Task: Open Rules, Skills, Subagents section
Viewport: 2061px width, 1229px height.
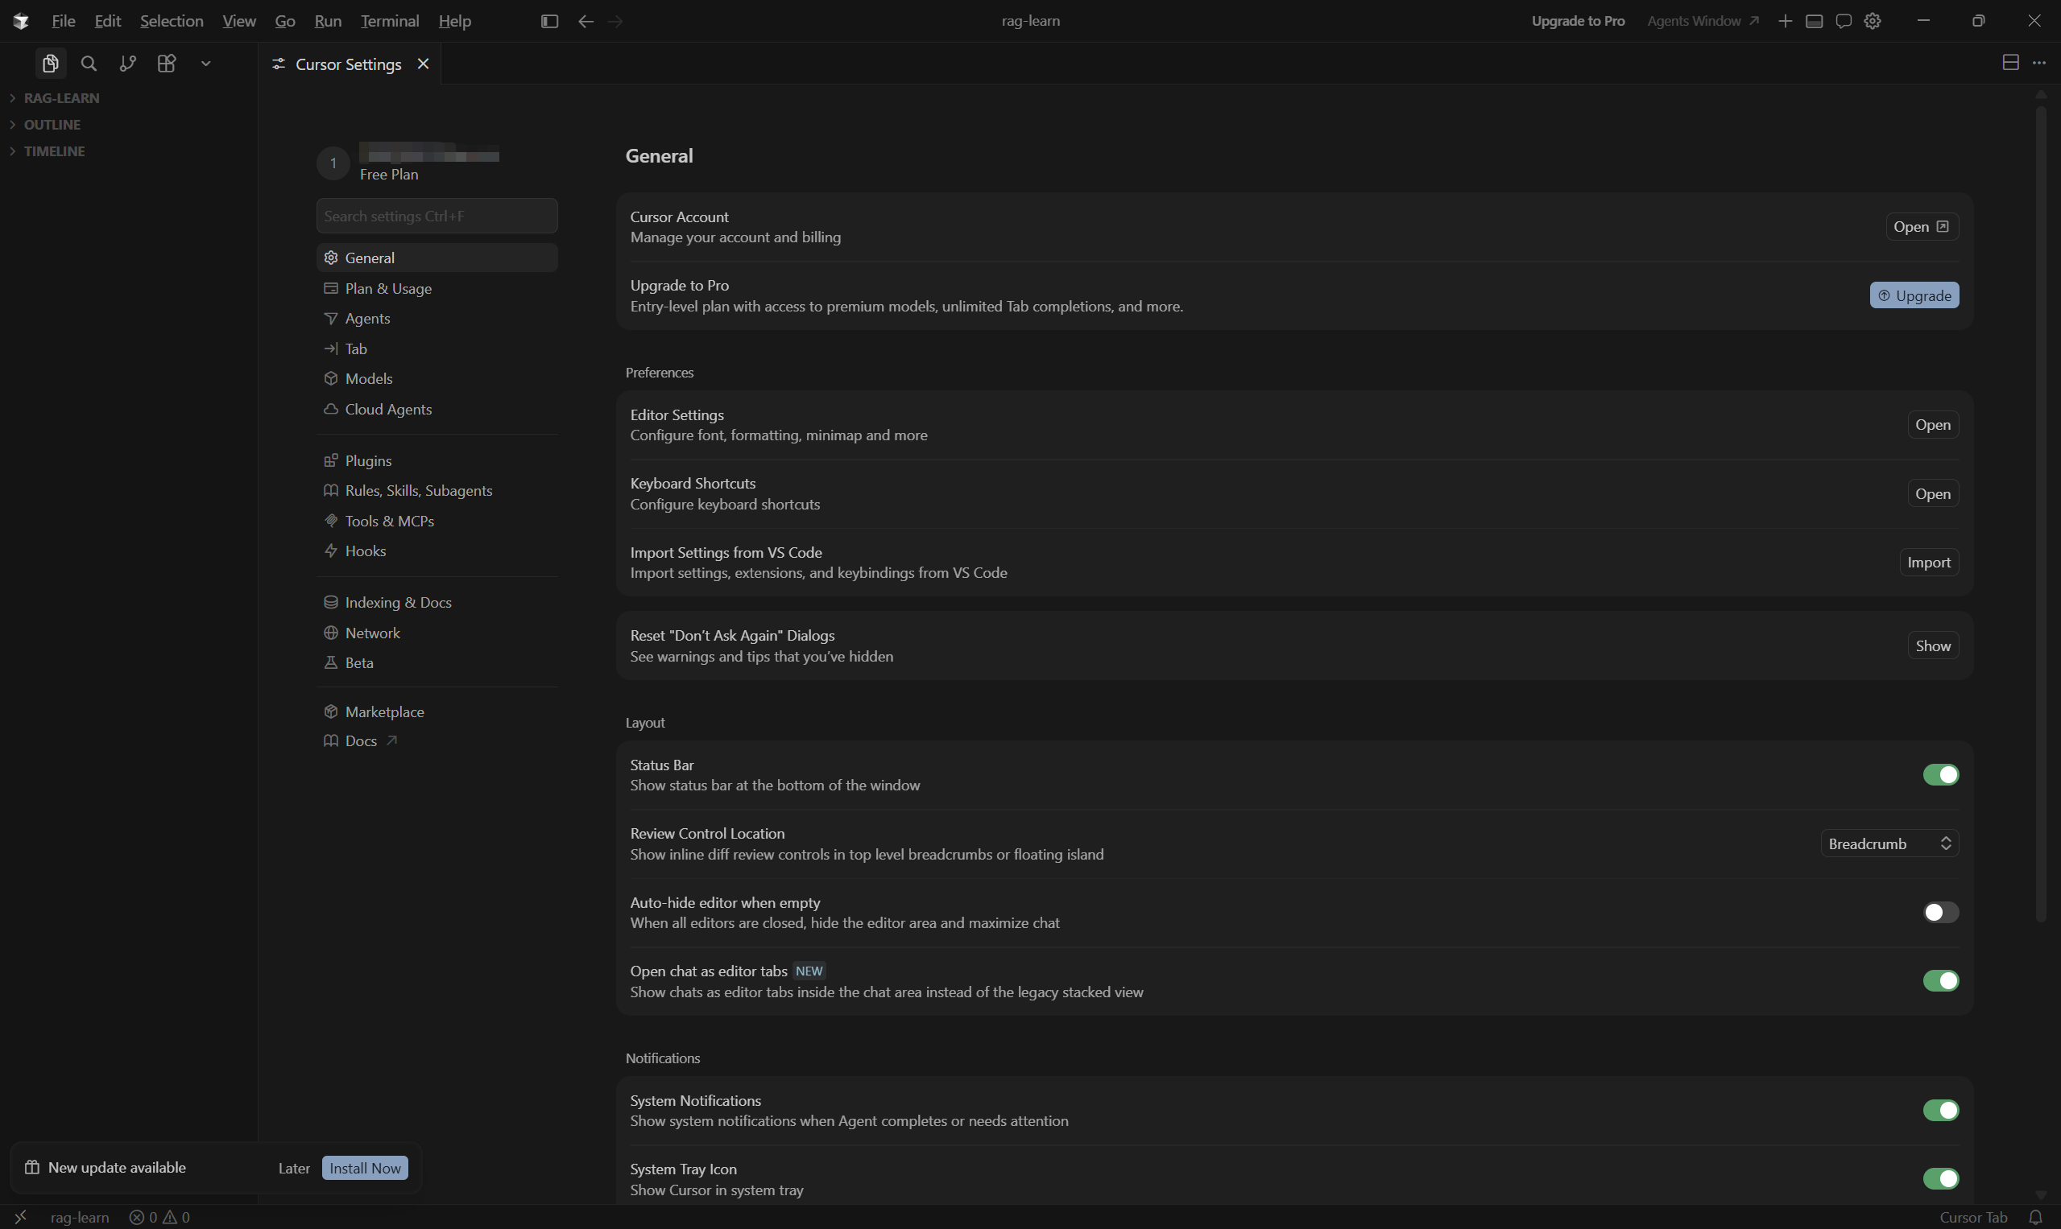Action: tap(437, 490)
